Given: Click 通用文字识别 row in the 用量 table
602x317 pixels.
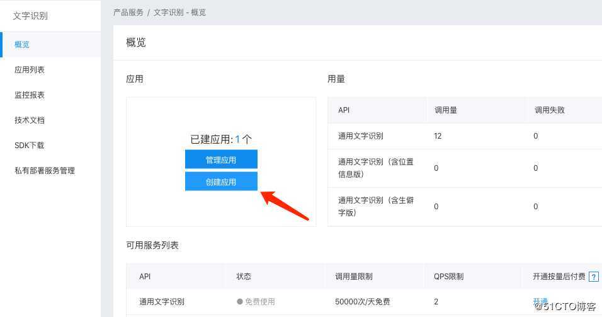Looking at the screenshot, I should coord(465,136).
